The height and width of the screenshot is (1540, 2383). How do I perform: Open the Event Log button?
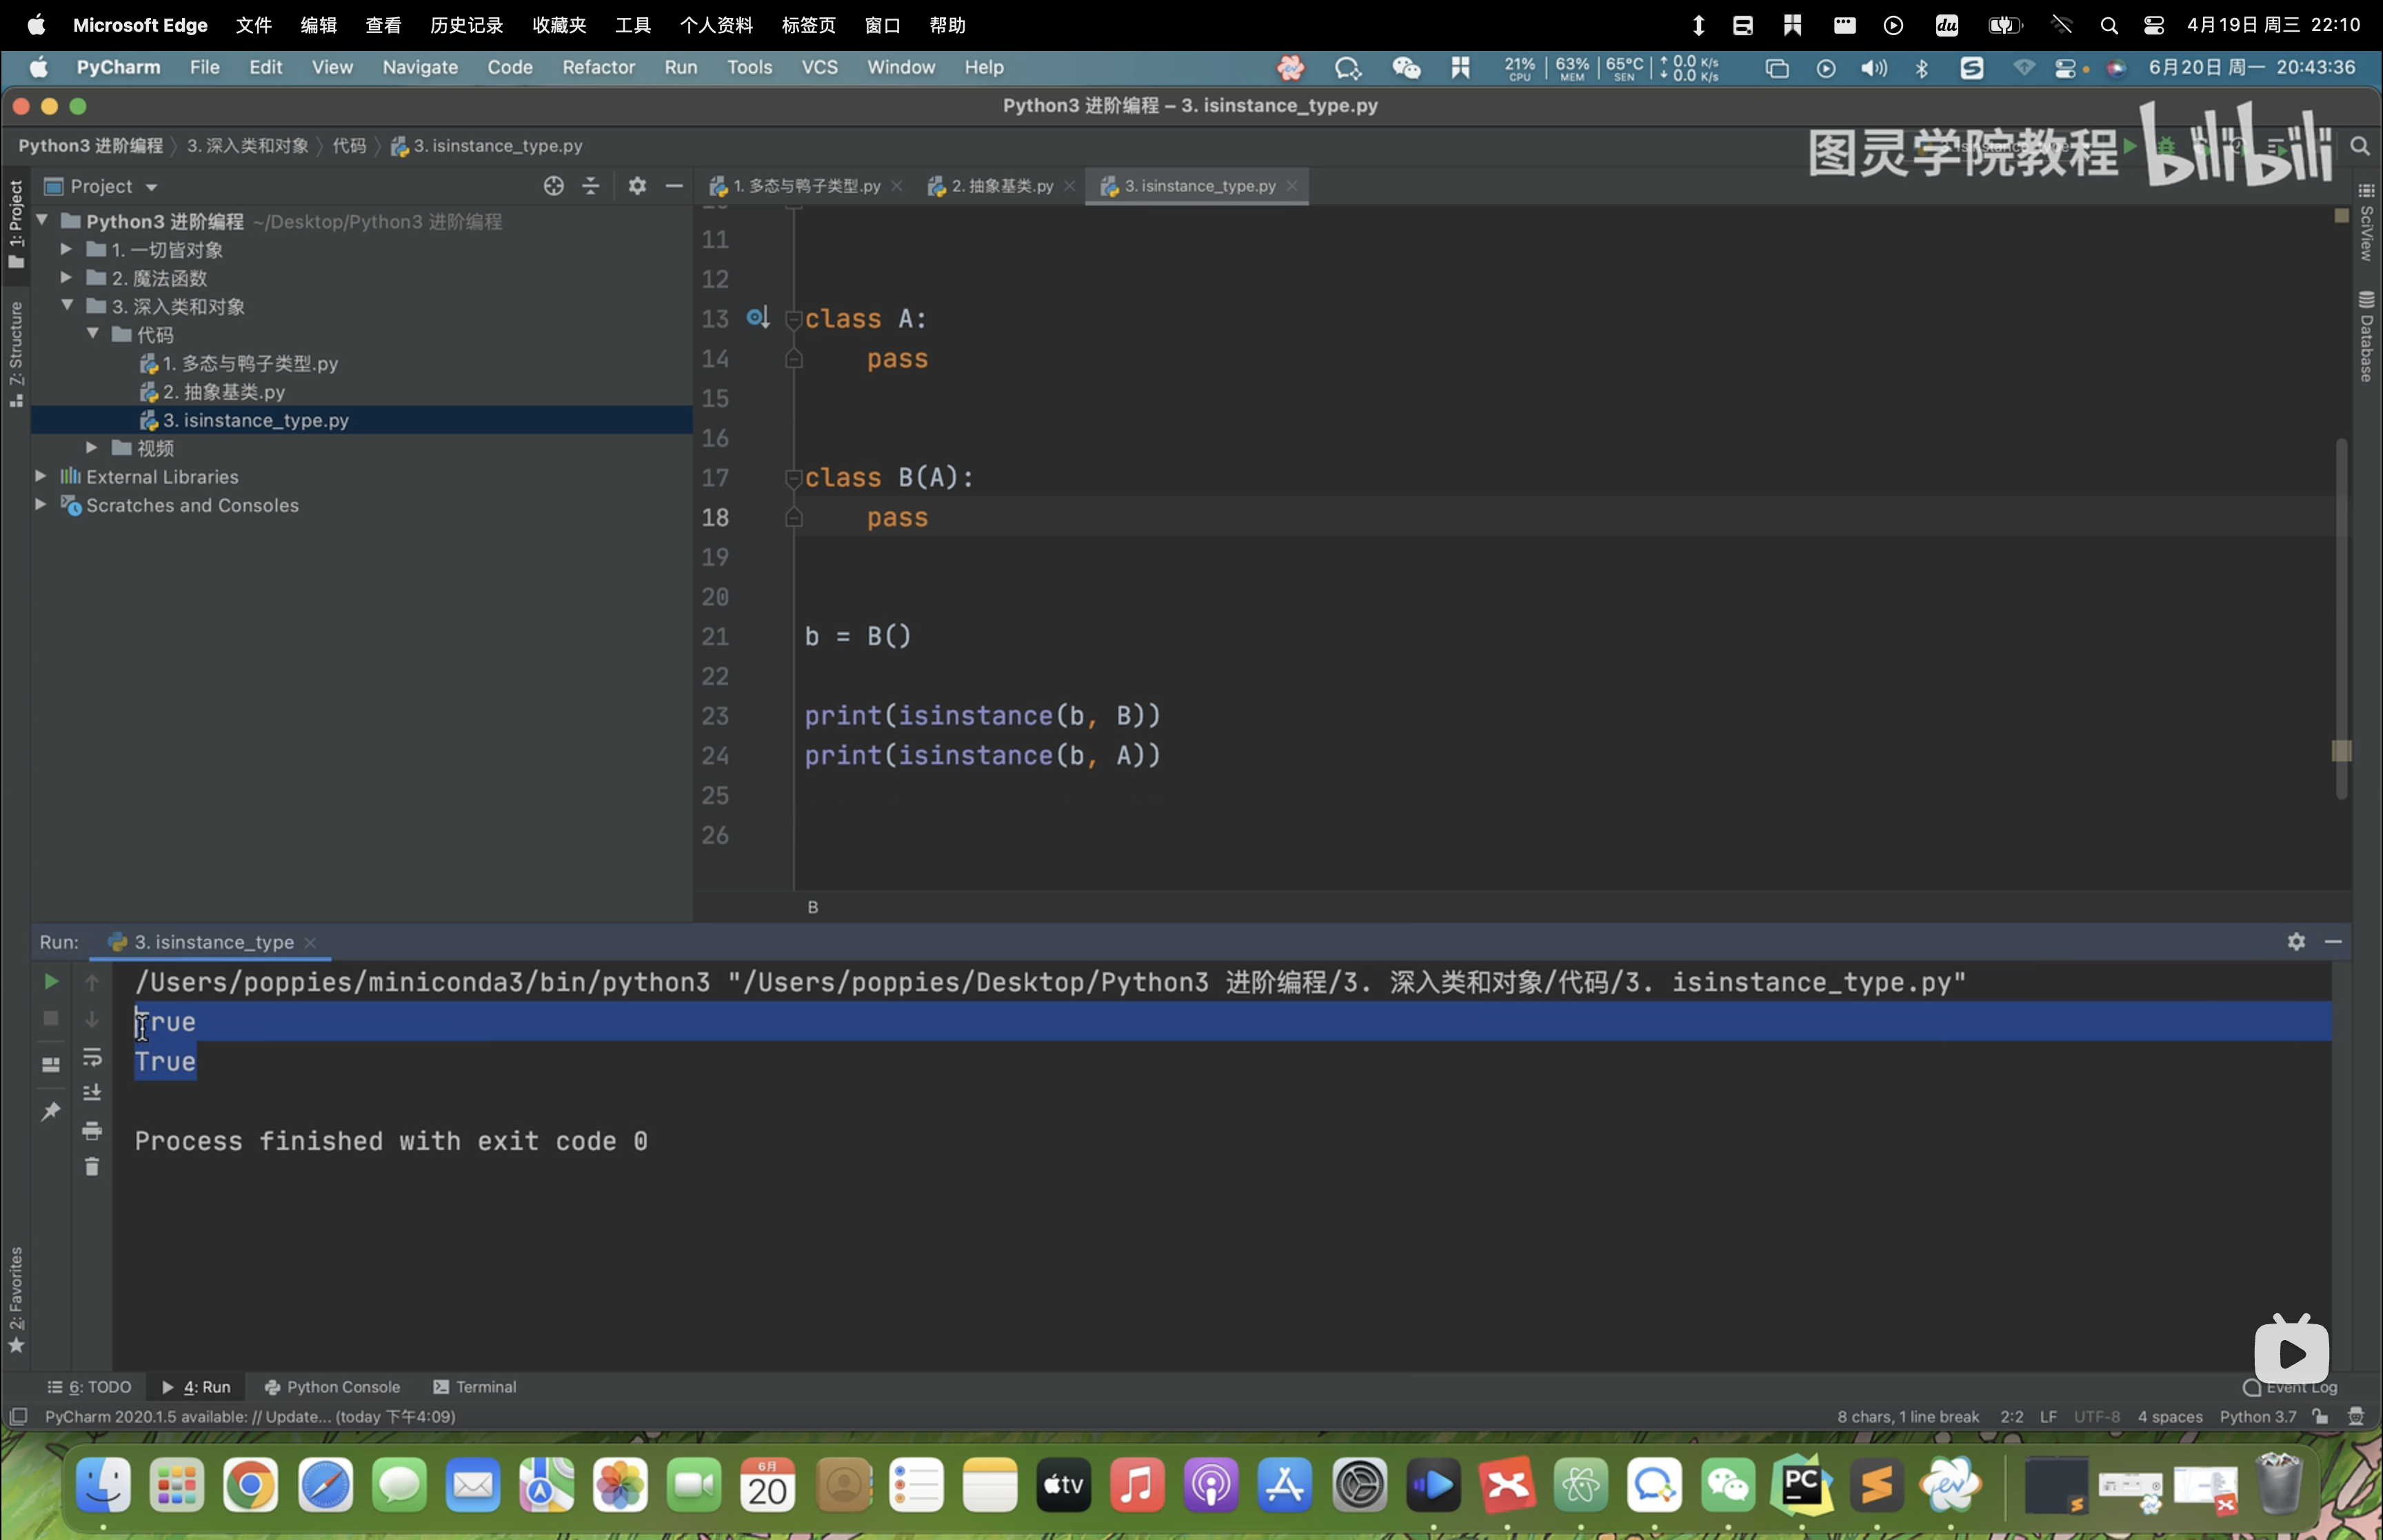tap(2291, 1388)
